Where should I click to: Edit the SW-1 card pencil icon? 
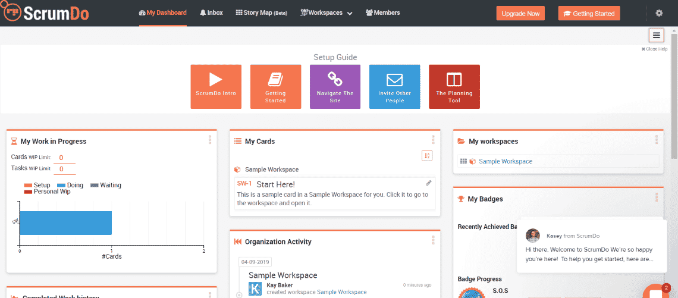(428, 183)
